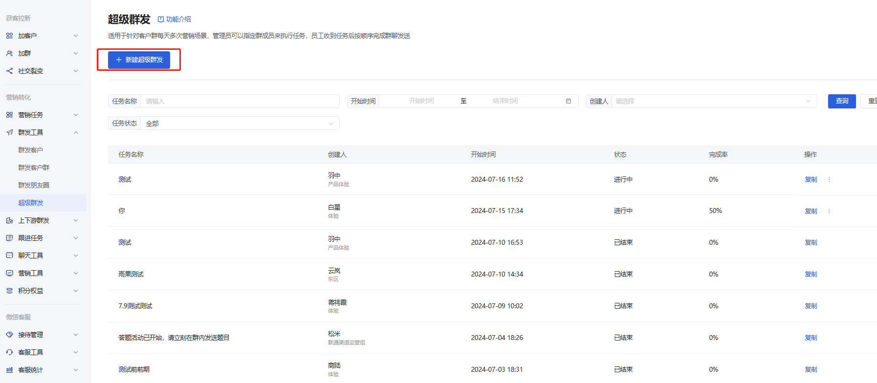Click the 上下游群发 icon
This screenshot has height=383, width=877.
[9, 220]
